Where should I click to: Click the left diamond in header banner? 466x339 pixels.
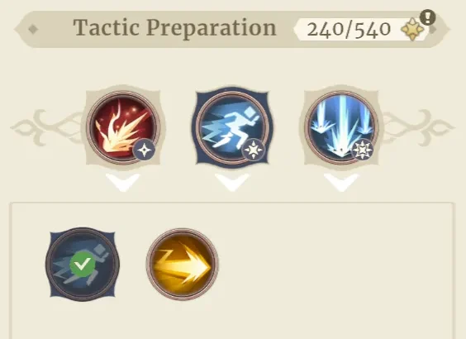click(33, 29)
